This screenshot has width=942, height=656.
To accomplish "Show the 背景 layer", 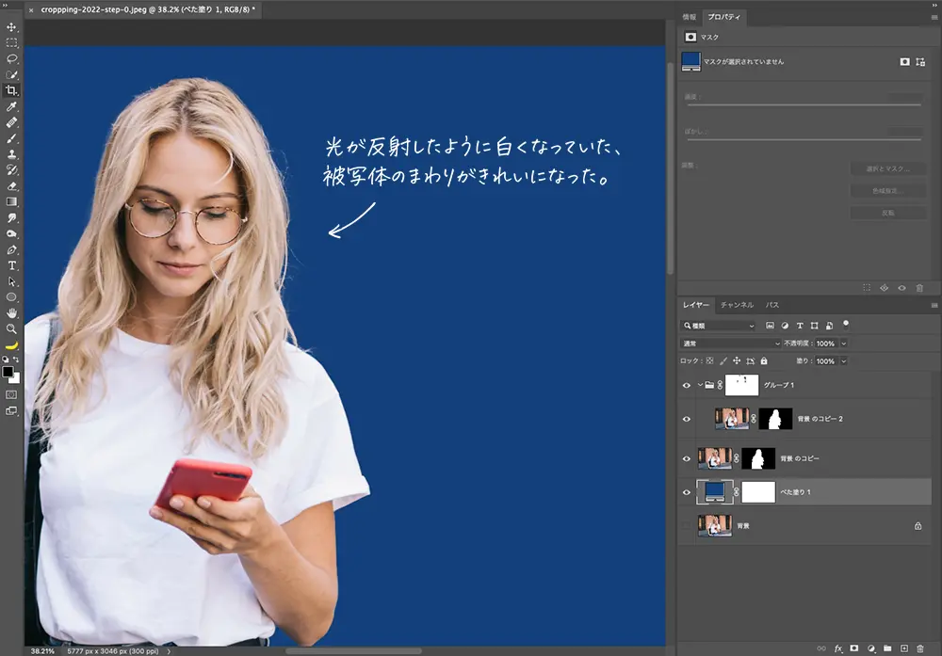I will pos(686,525).
